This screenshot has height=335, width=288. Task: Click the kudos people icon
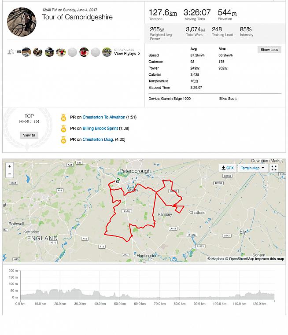tap(10, 52)
